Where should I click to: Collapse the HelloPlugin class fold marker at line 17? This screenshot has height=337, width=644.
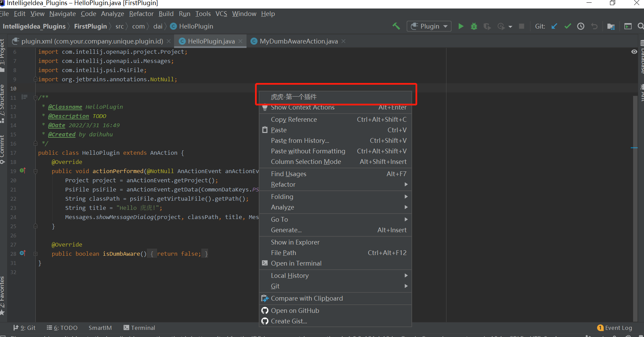pyautogui.click(x=35, y=153)
